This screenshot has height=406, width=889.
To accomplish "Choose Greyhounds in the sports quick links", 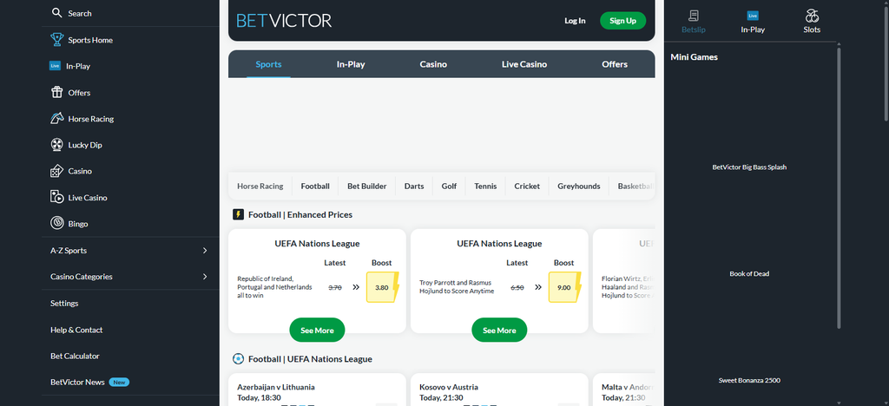I will 578,186.
